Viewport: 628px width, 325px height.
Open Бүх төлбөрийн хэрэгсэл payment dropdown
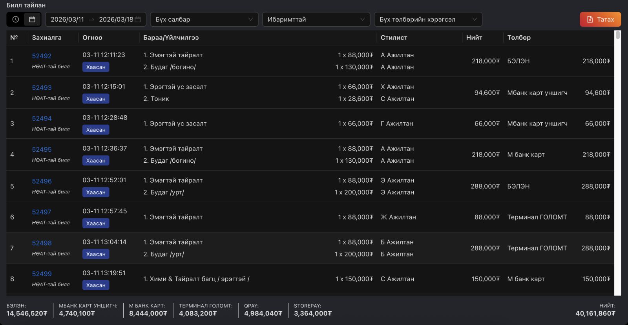pyautogui.click(x=428, y=19)
